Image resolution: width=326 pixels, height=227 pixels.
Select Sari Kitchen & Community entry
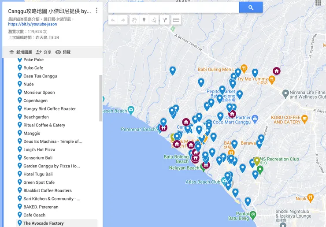point(52,199)
